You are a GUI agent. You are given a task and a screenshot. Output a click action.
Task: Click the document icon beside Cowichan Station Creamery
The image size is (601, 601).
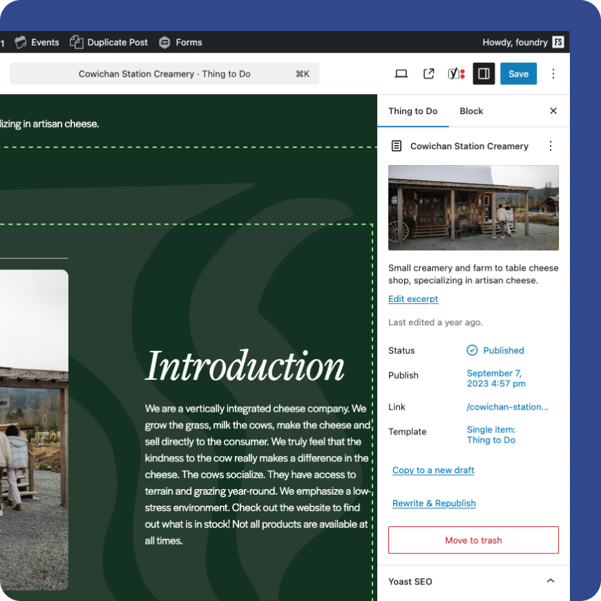coord(397,146)
